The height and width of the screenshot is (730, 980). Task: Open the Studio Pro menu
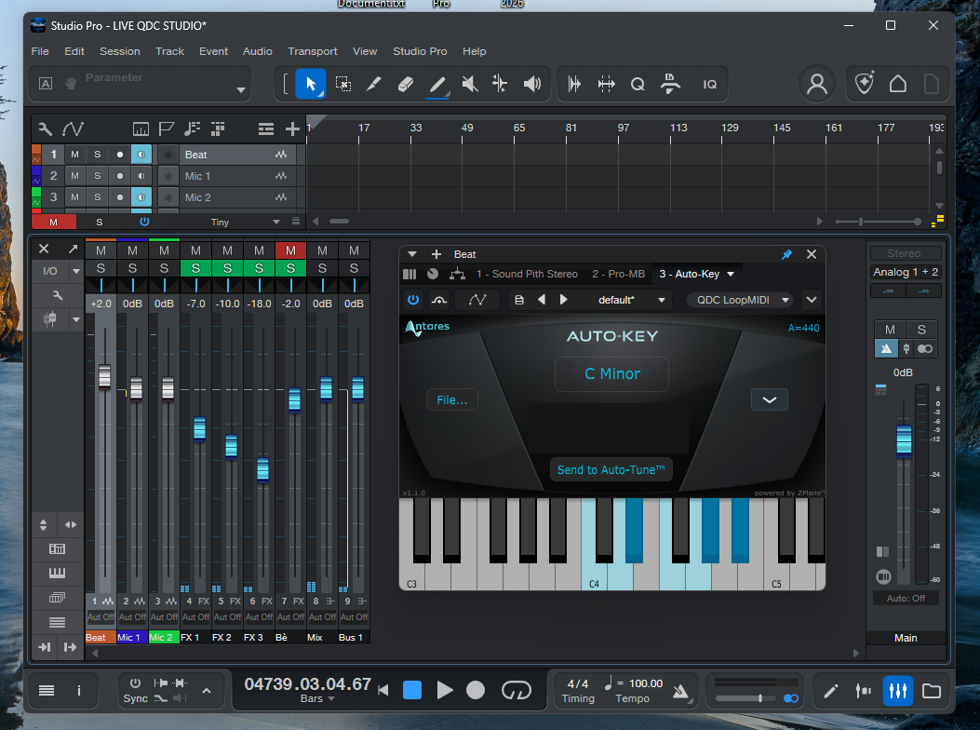[420, 51]
